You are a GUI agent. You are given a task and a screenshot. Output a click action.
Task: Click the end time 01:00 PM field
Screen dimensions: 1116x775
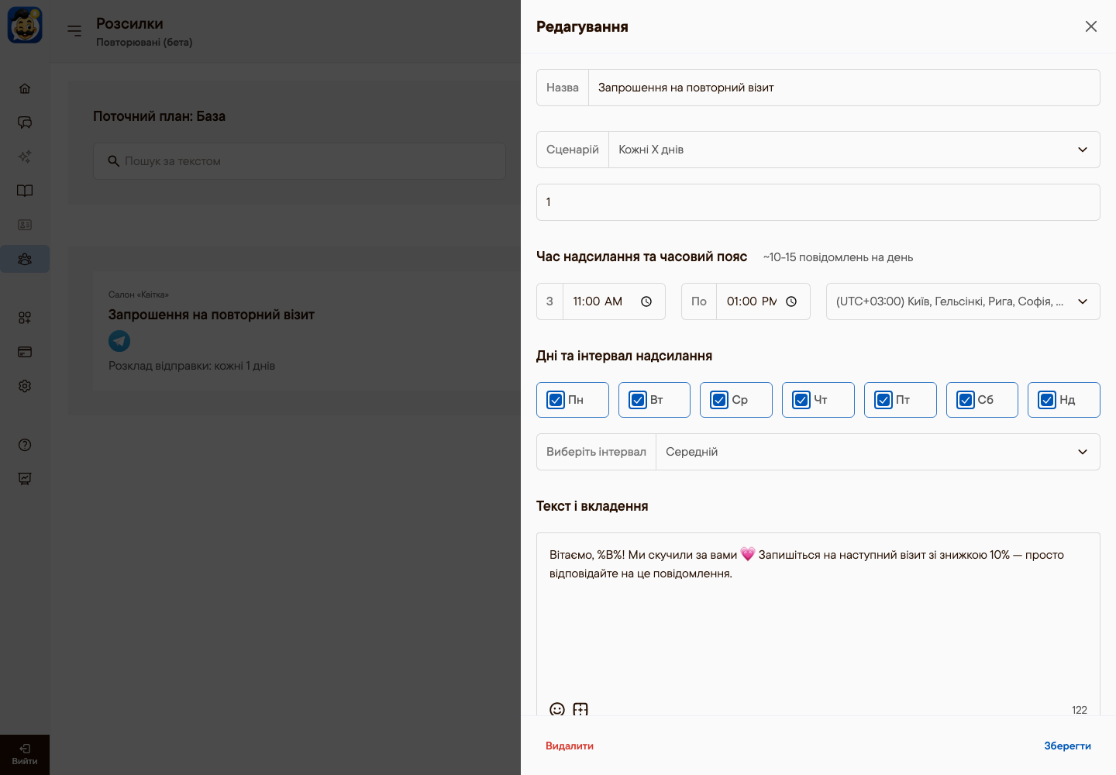(x=763, y=301)
